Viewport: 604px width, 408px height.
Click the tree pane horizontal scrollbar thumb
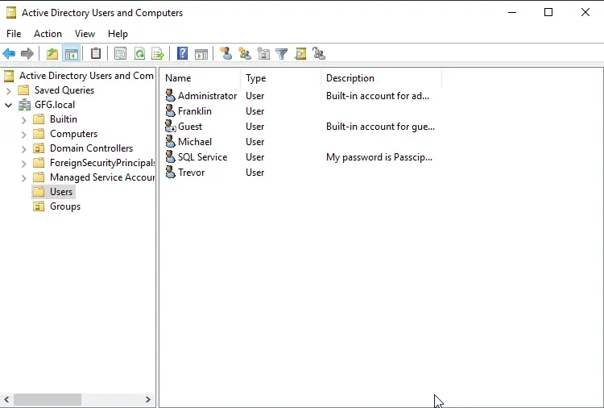(x=48, y=399)
